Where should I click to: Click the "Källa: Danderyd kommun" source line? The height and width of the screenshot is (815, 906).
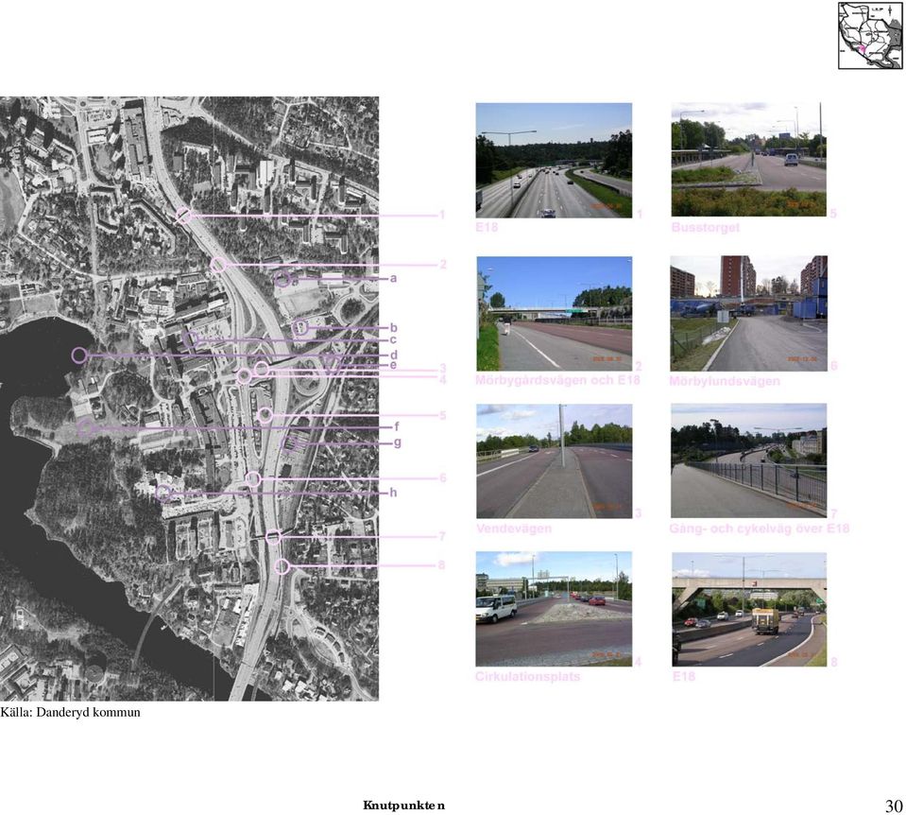71,712
